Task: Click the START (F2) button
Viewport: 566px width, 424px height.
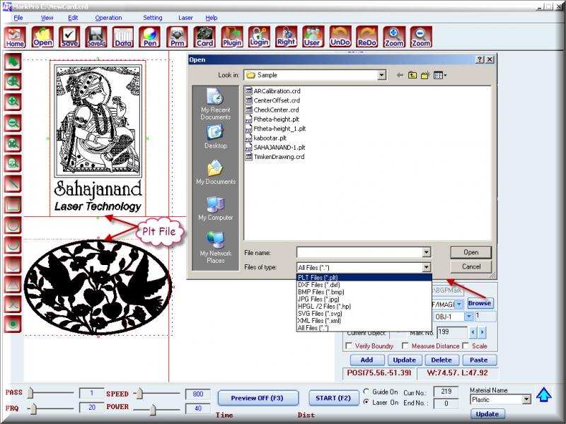Action: point(333,398)
